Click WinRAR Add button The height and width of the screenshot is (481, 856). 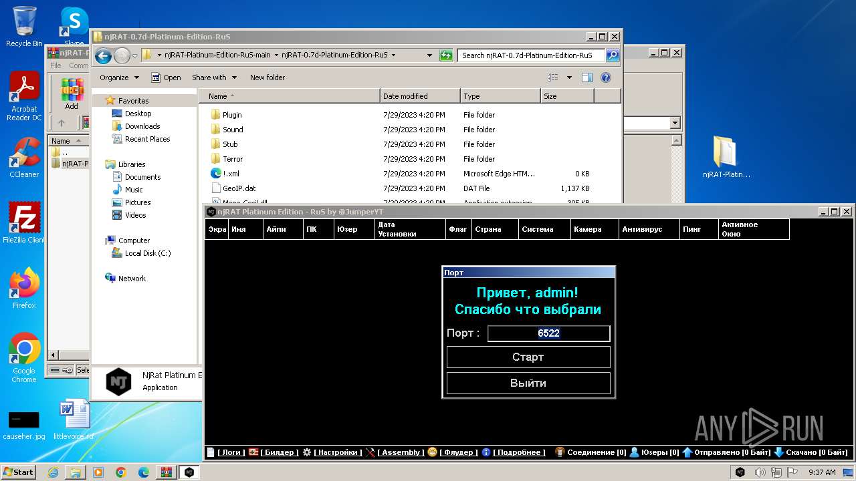pos(72,94)
